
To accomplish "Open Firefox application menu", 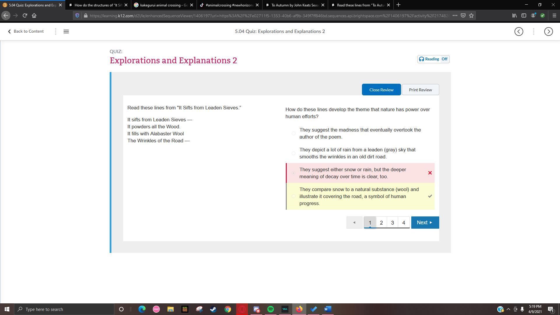I will tap(554, 16).
